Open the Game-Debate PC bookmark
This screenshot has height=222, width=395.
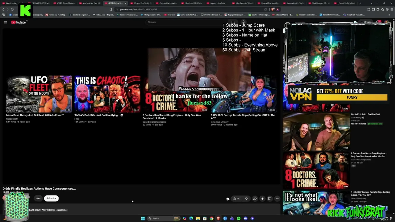tap(187, 15)
